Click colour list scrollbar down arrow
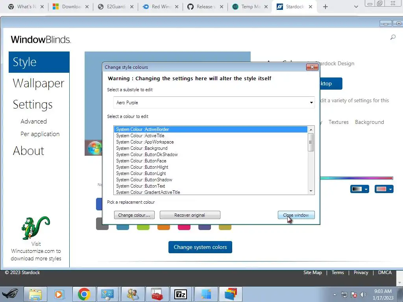This screenshot has width=403, height=302. pos(311,191)
